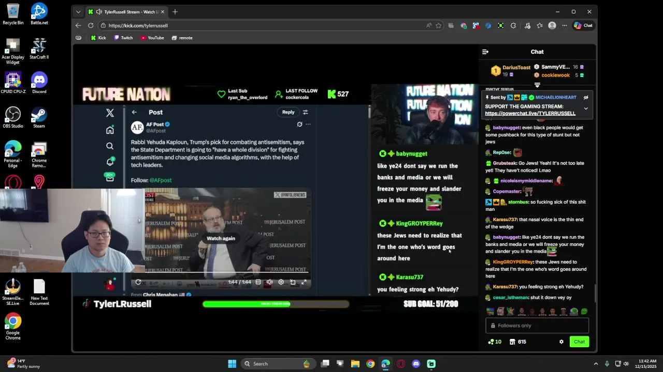663x372 pixels.
Task: Open the Steam desktop shortcut
Action: [x=39, y=118]
